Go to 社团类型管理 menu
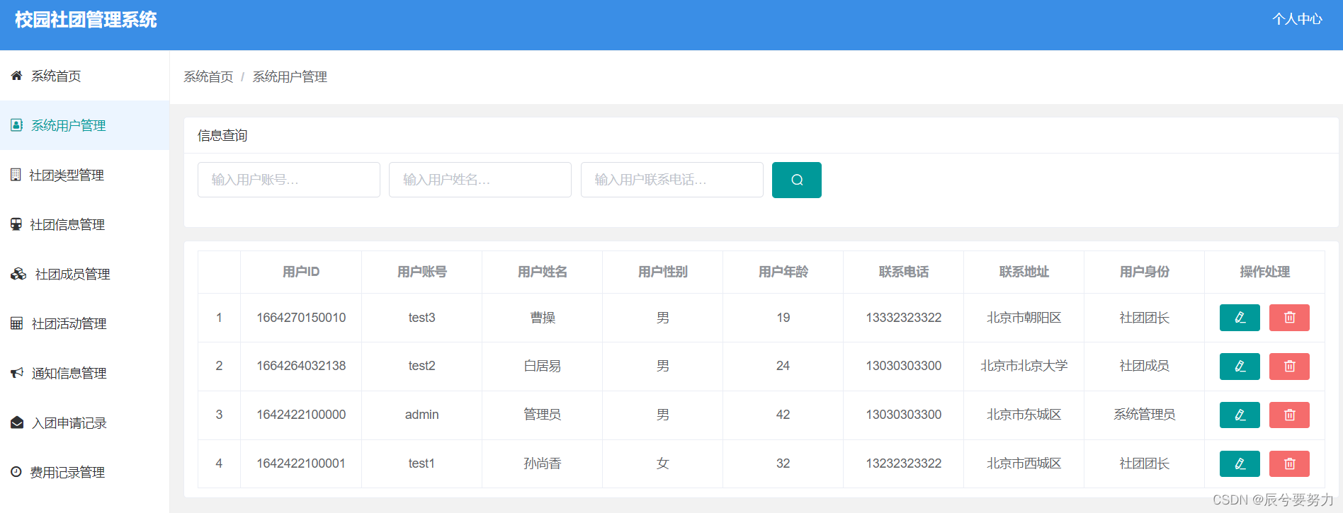 click(x=85, y=175)
